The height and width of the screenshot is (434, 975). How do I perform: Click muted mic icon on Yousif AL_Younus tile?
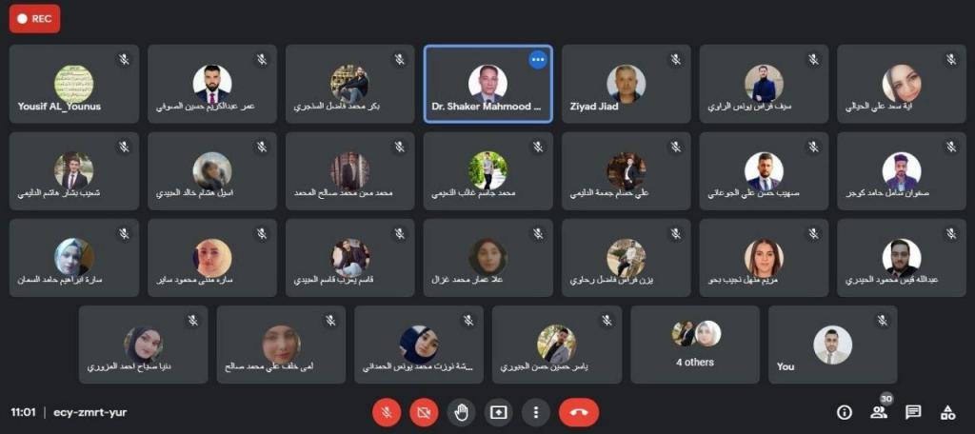[x=124, y=59]
